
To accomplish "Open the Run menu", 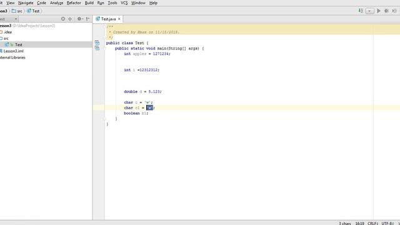I will (101, 3).
